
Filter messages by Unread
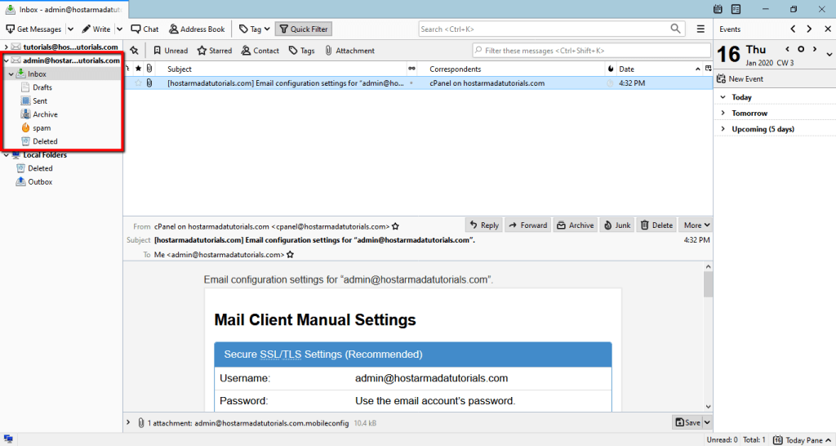click(171, 51)
